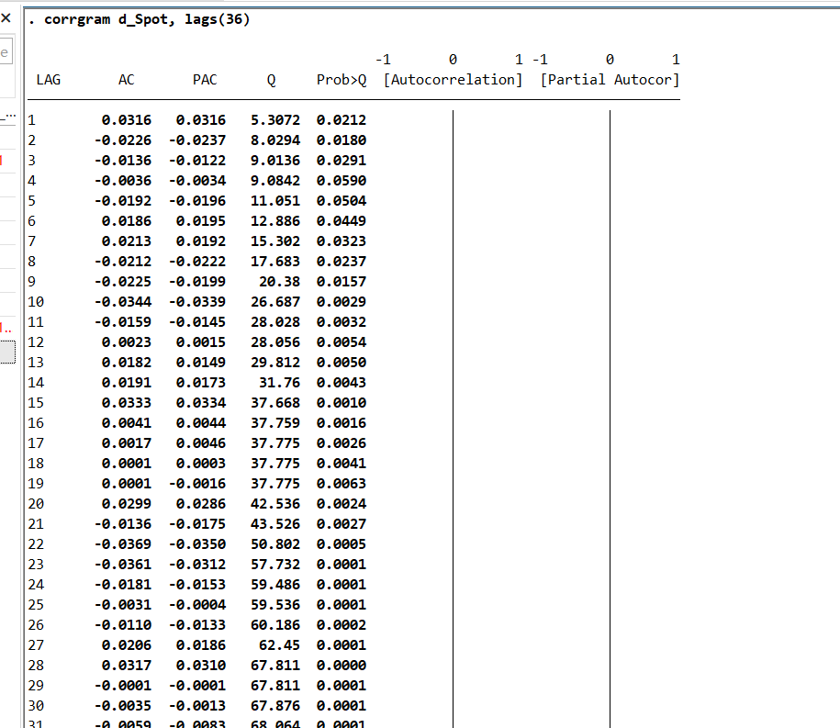Click the LAG column header
This screenshot has width=840, height=728.
click(49, 80)
